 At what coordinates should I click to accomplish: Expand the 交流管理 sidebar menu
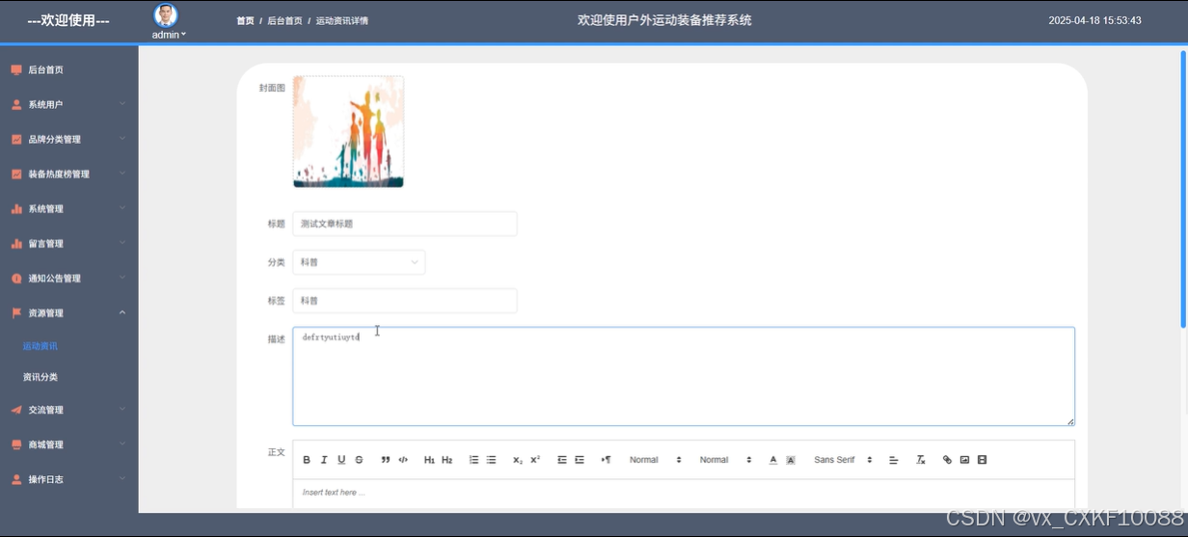(x=69, y=410)
